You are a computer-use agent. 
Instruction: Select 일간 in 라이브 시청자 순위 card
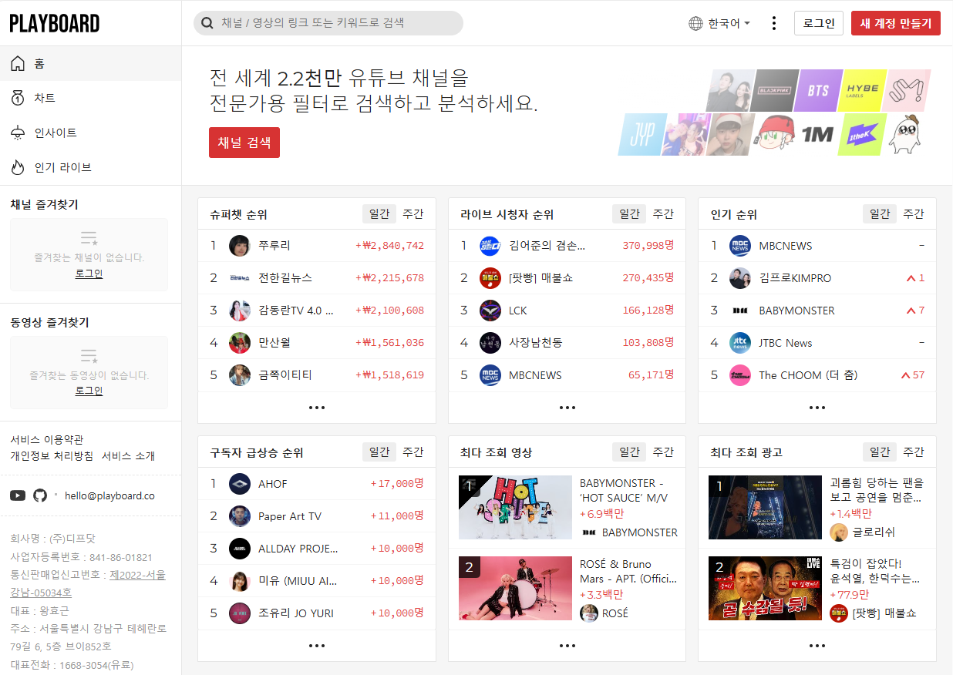(629, 214)
